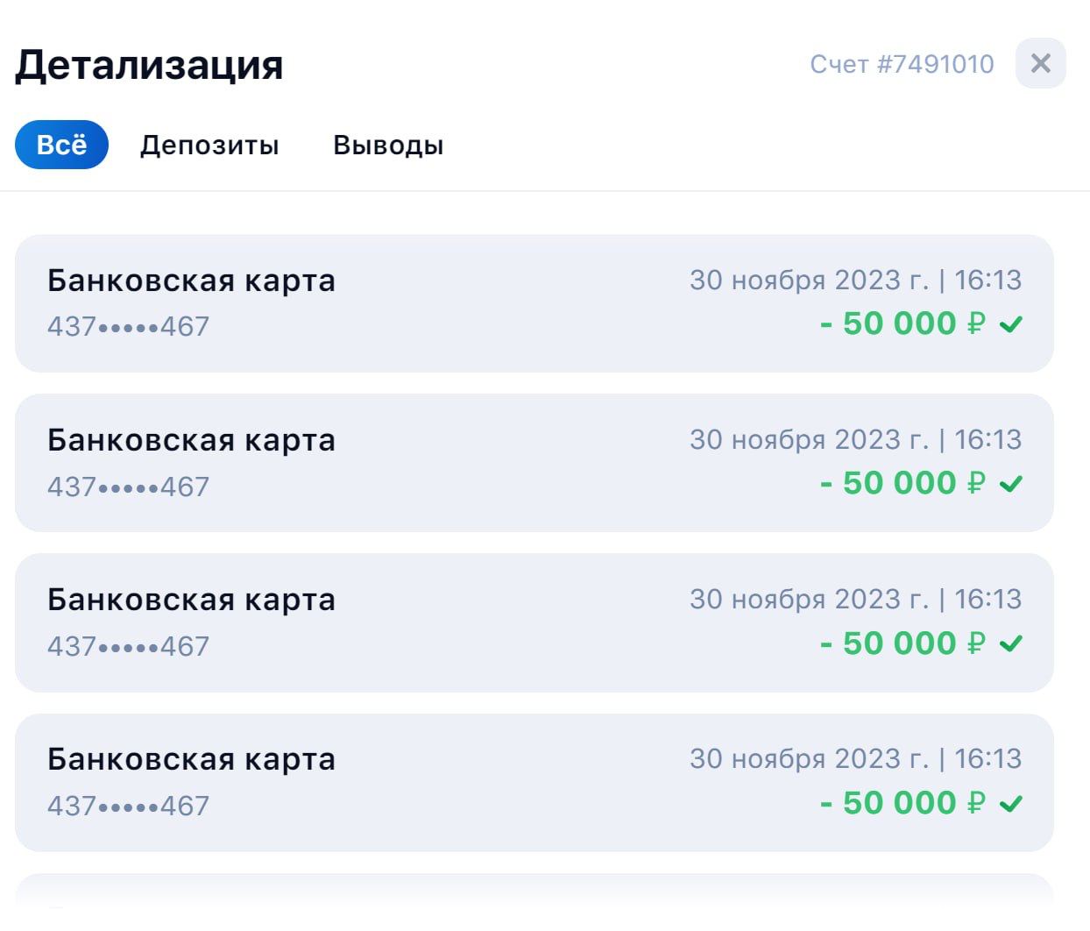Click the account number Счет #7491010
This screenshot has width=1090, height=931.
tap(902, 64)
